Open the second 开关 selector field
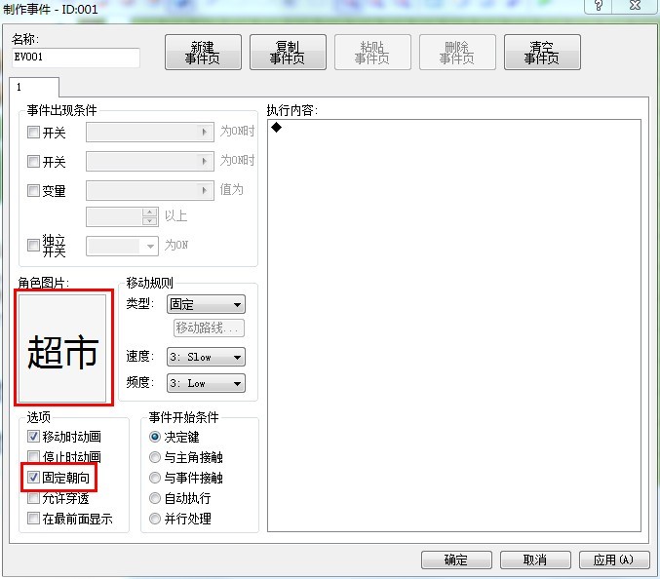This screenshot has height=579, width=660. pos(150,161)
